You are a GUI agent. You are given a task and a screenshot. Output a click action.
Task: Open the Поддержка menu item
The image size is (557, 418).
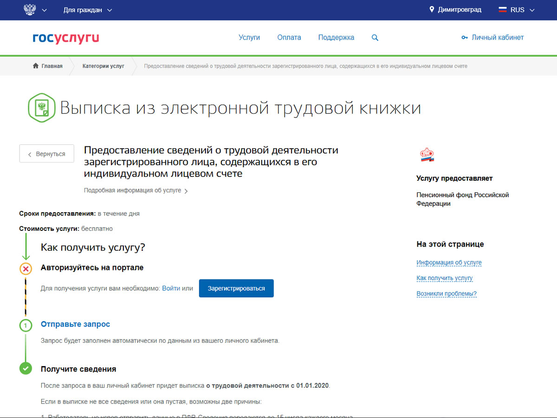coord(336,38)
